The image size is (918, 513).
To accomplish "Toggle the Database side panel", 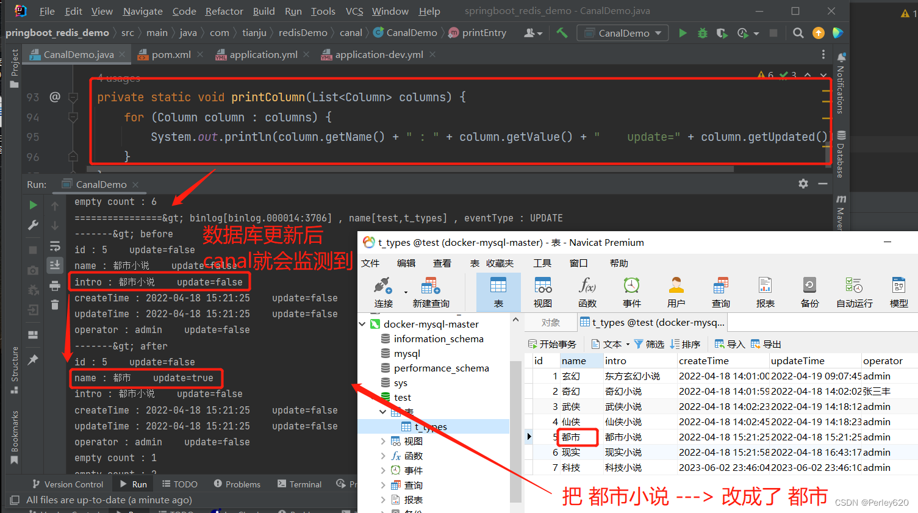I will (841, 154).
